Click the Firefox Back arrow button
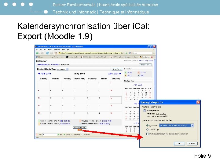This screenshot has width=220, height=165. [37, 53]
